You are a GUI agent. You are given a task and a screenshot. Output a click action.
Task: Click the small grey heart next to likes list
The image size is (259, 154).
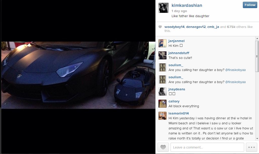coord(160,27)
